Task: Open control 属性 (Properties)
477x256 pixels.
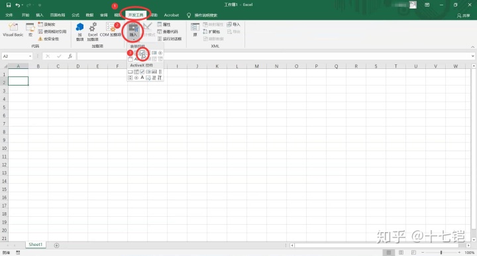Action: 164,25
